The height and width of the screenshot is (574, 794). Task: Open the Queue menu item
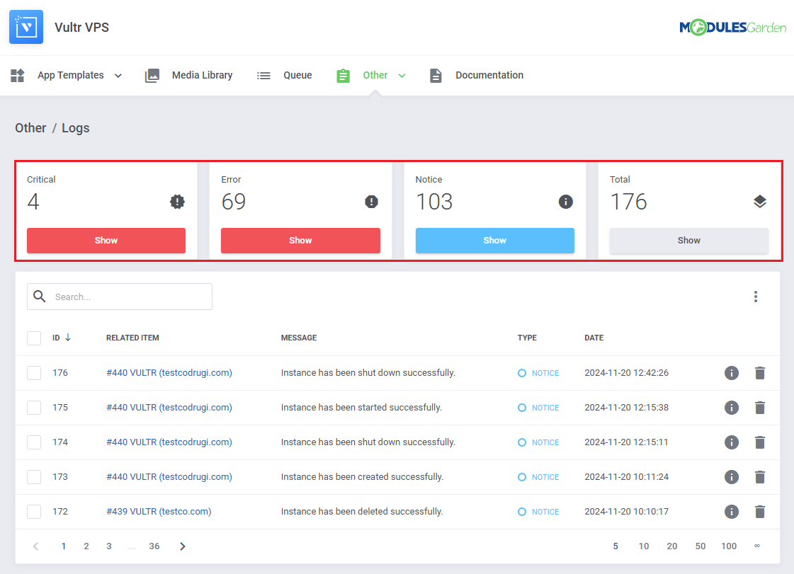click(x=297, y=76)
